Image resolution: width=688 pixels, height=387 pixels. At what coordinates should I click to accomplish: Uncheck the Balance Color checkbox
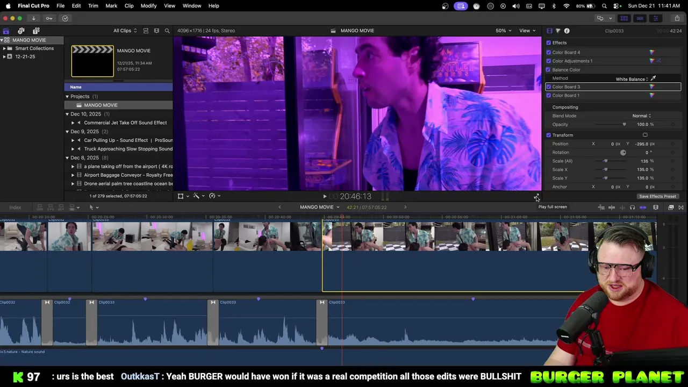pos(549,69)
